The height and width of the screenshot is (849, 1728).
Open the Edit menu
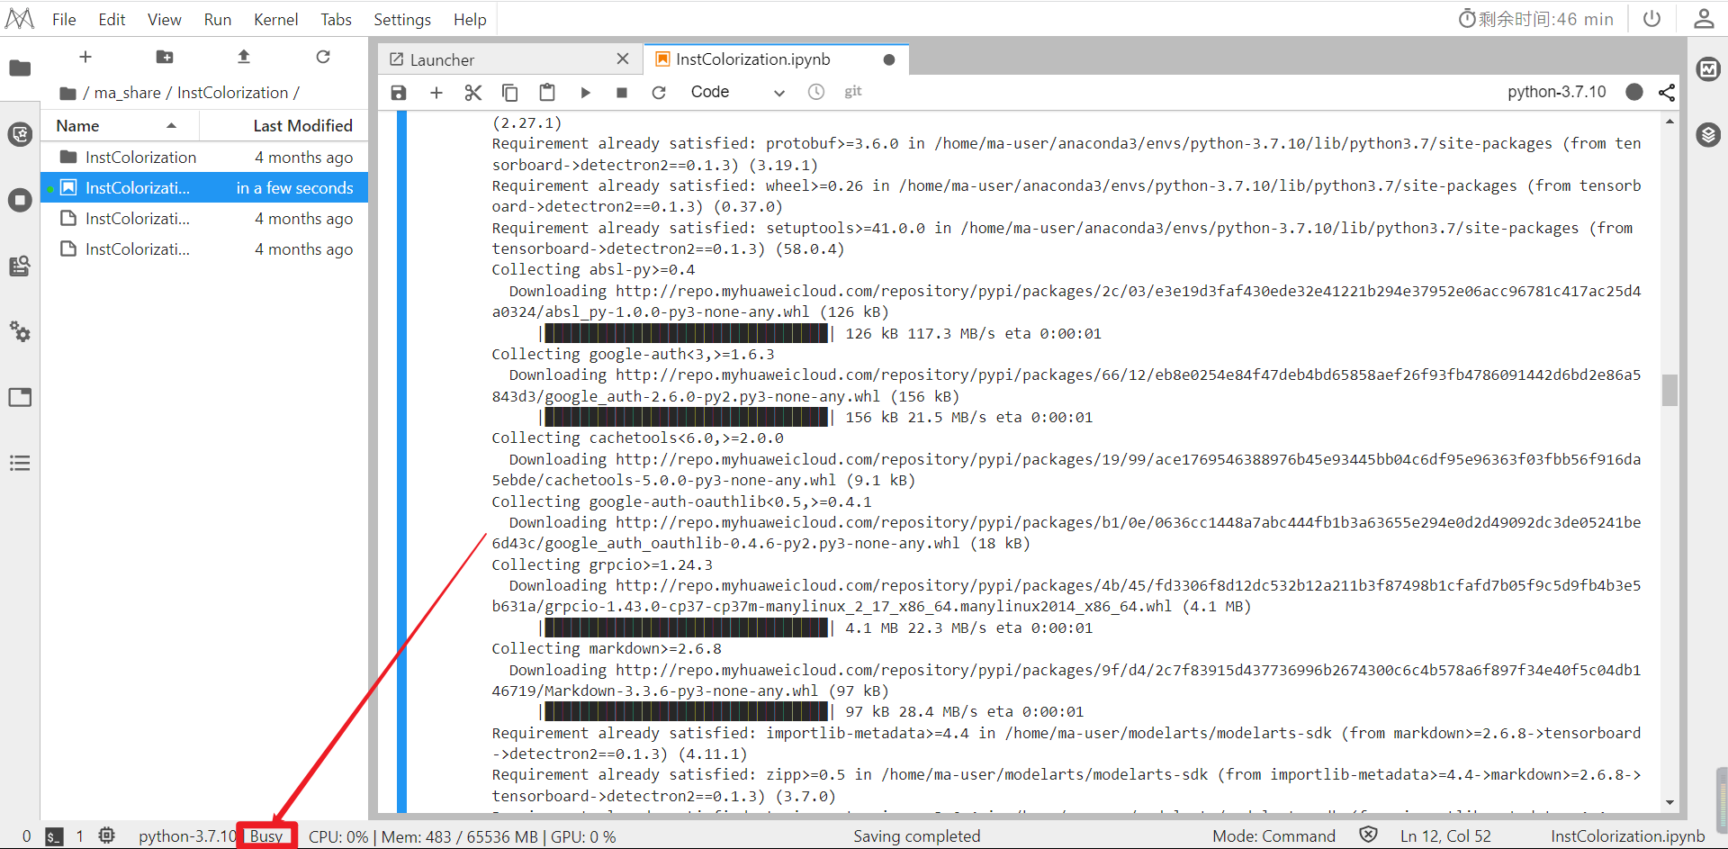pos(112,19)
